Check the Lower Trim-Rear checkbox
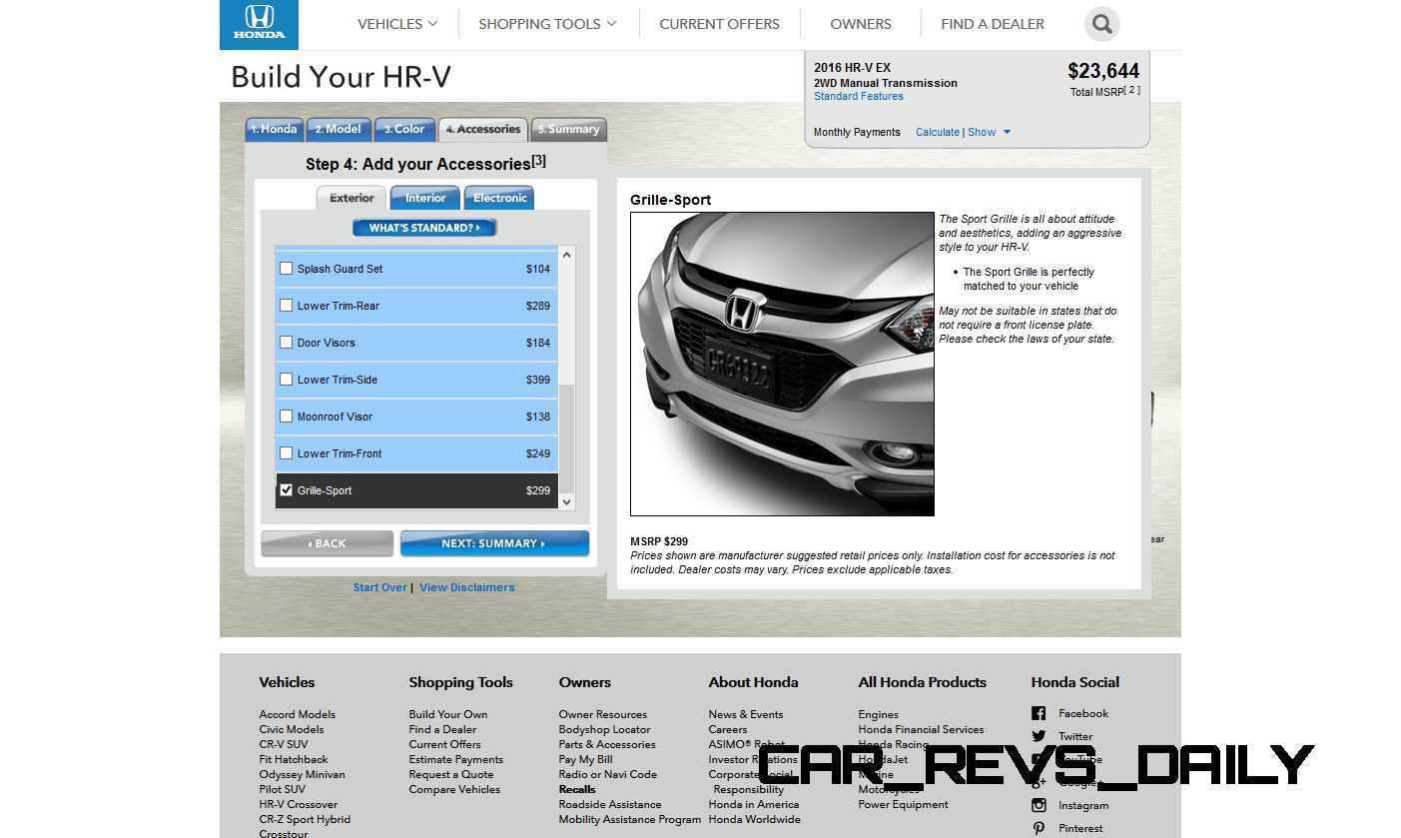 pyautogui.click(x=287, y=305)
